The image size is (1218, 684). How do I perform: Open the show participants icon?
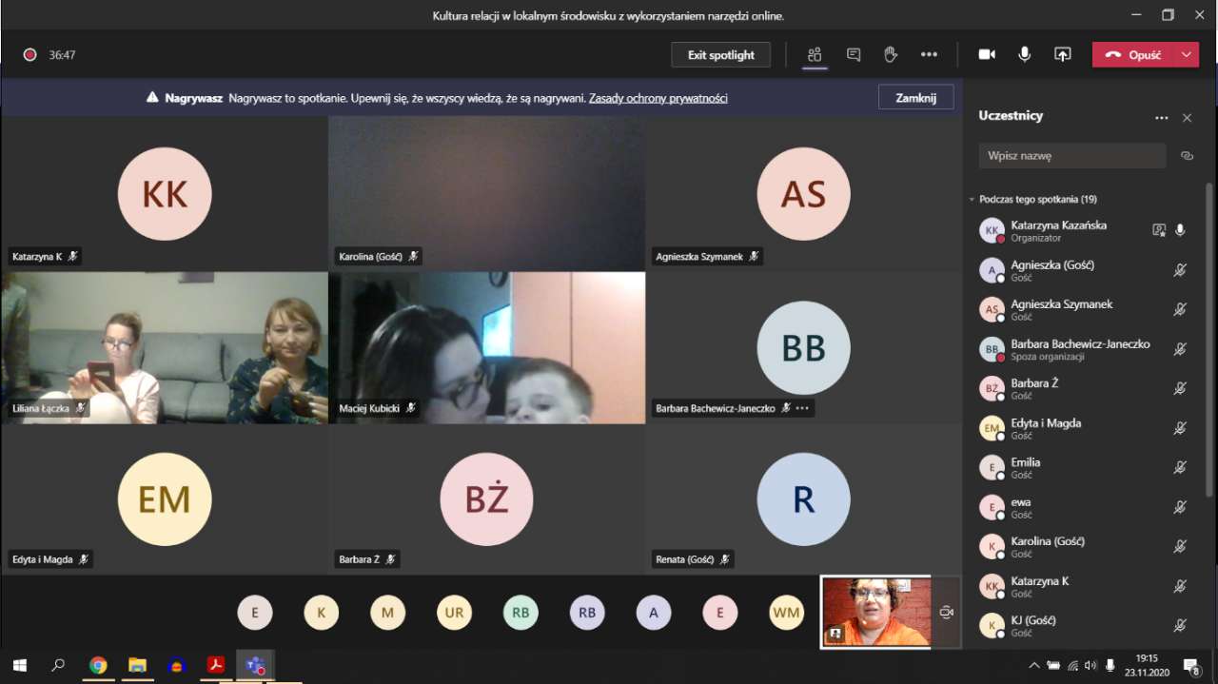(815, 55)
